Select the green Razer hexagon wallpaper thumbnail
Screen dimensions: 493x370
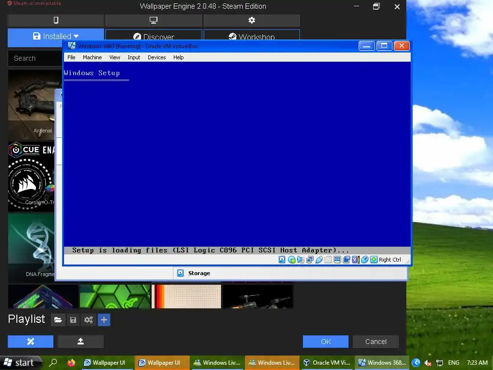coord(115,296)
